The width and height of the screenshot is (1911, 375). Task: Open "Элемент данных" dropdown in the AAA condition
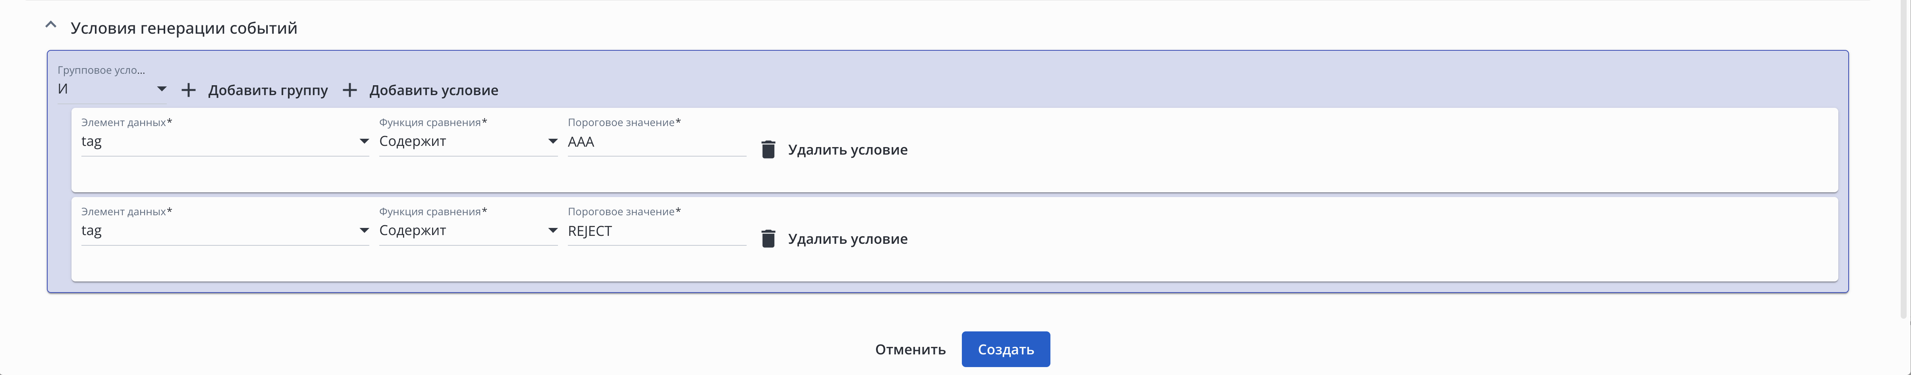click(x=224, y=142)
